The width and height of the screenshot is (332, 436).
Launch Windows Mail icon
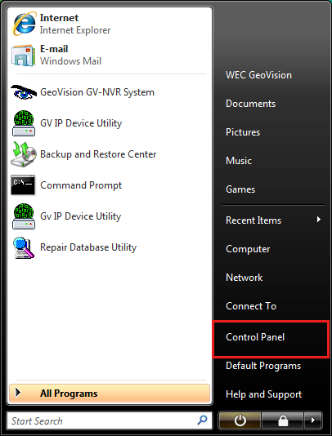tap(24, 56)
